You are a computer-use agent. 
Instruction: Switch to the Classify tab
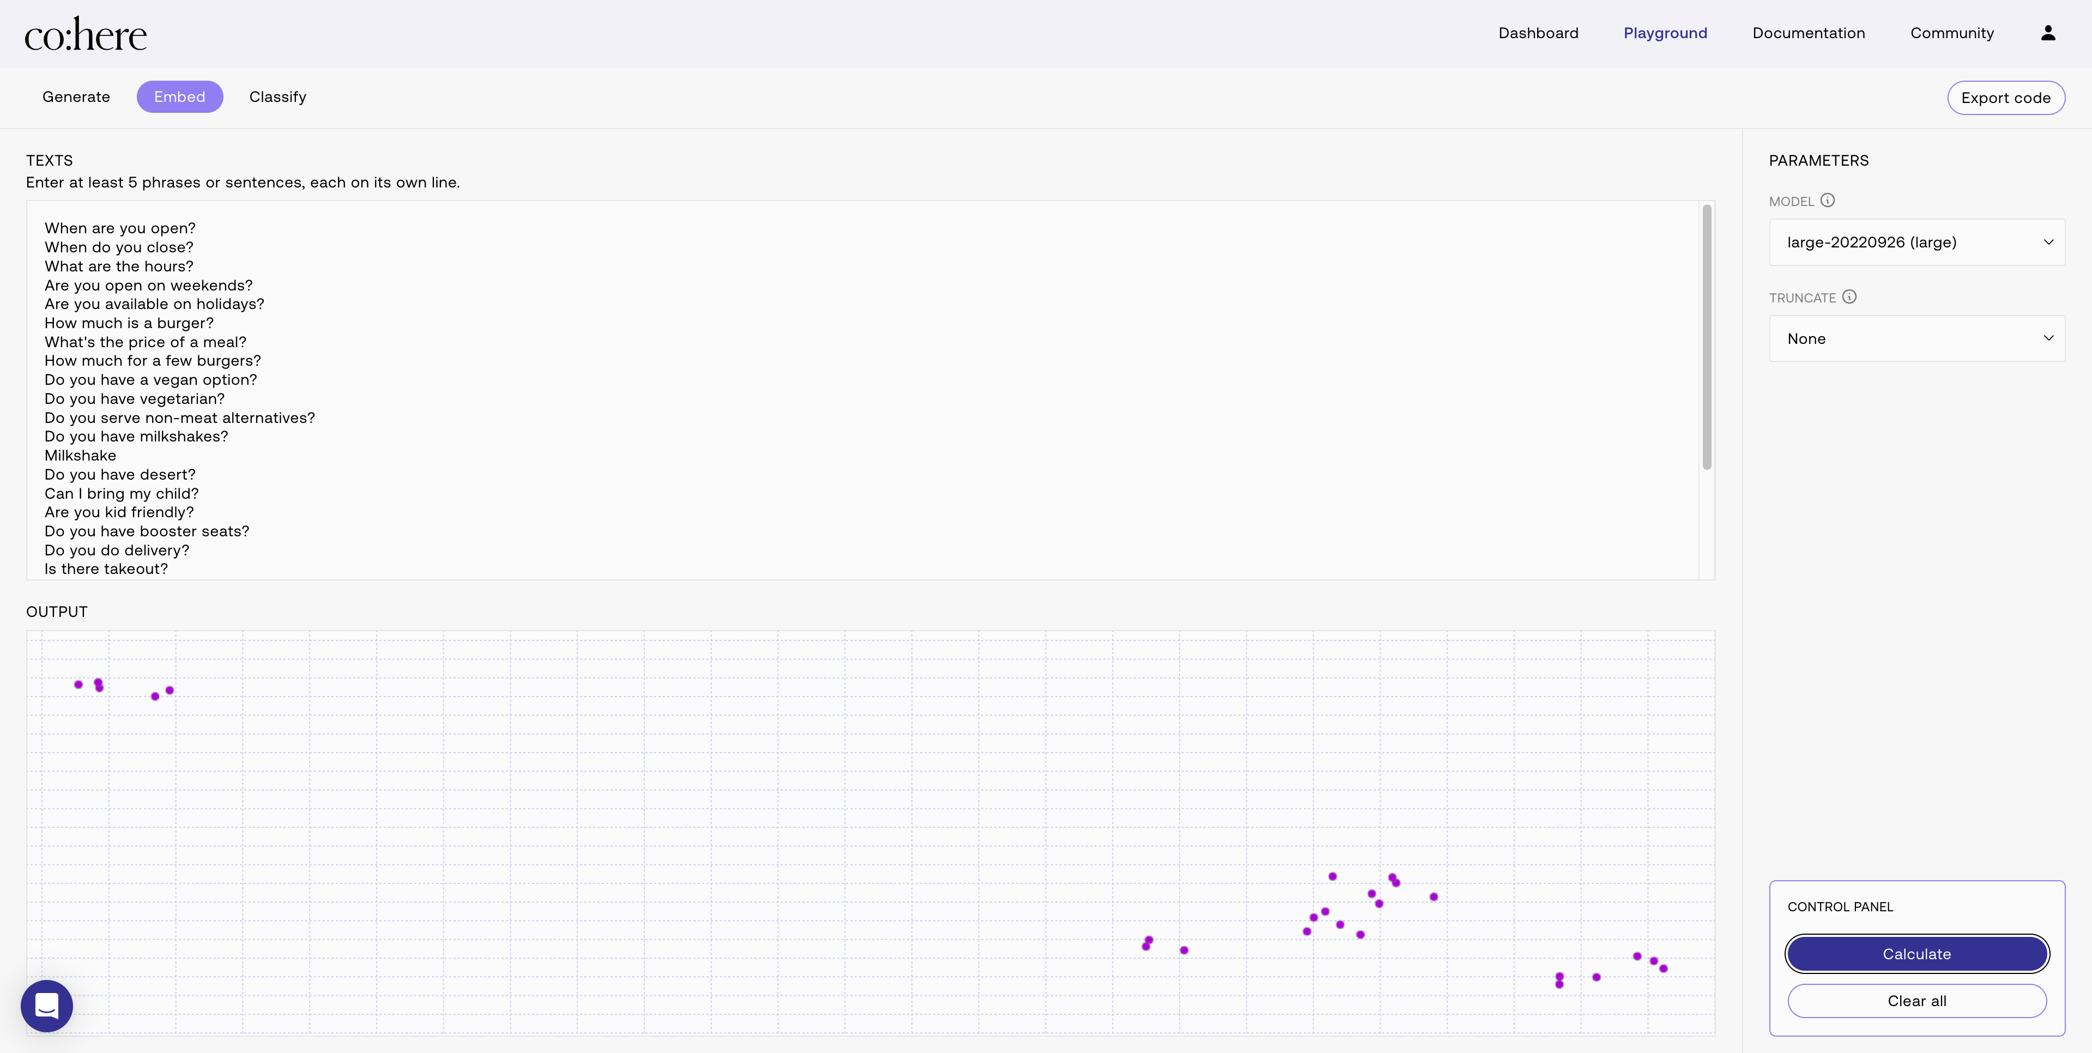277,96
